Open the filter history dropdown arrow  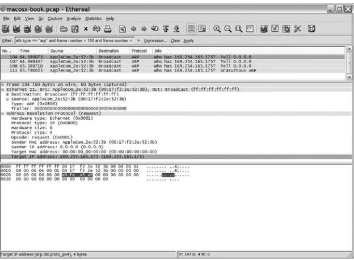point(138,41)
